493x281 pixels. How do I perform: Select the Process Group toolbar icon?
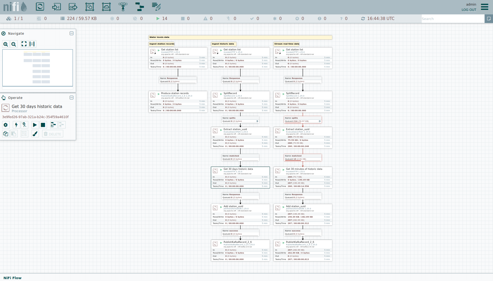90,7
